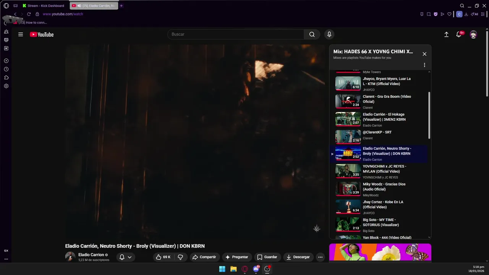Image resolution: width=489 pixels, height=275 pixels.
Task: Play Big Soto - MY TIME SOTORIUS
Action: (x=378, y=225)
